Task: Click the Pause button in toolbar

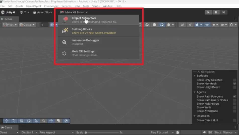Action: coord(216,12)
